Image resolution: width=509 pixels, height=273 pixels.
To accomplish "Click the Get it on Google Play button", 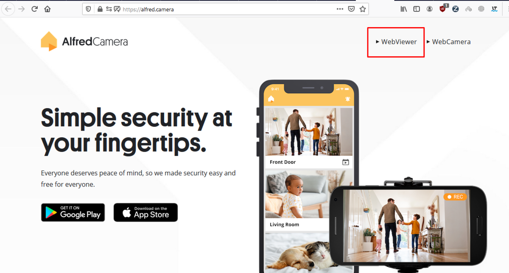I will coord(73,212).
